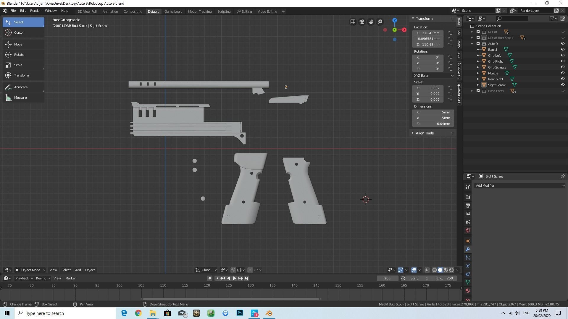Pick the Scale tool
The height and width of the screenshot is (319, 568).
(23, 65)
